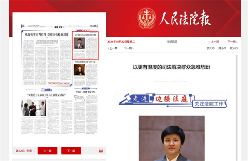Open next article 下一篇

pyautogui.click(x=129, y=48)
